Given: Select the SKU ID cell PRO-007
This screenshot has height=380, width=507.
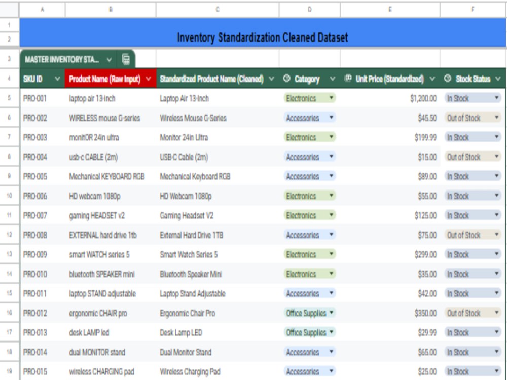Looking at the screenshot, I should (x=43, y=215).
